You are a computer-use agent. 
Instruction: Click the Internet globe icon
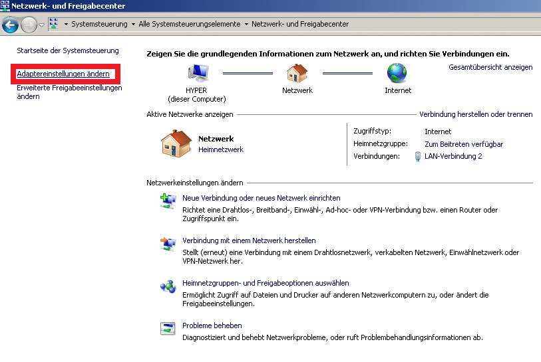coord(397,72)
